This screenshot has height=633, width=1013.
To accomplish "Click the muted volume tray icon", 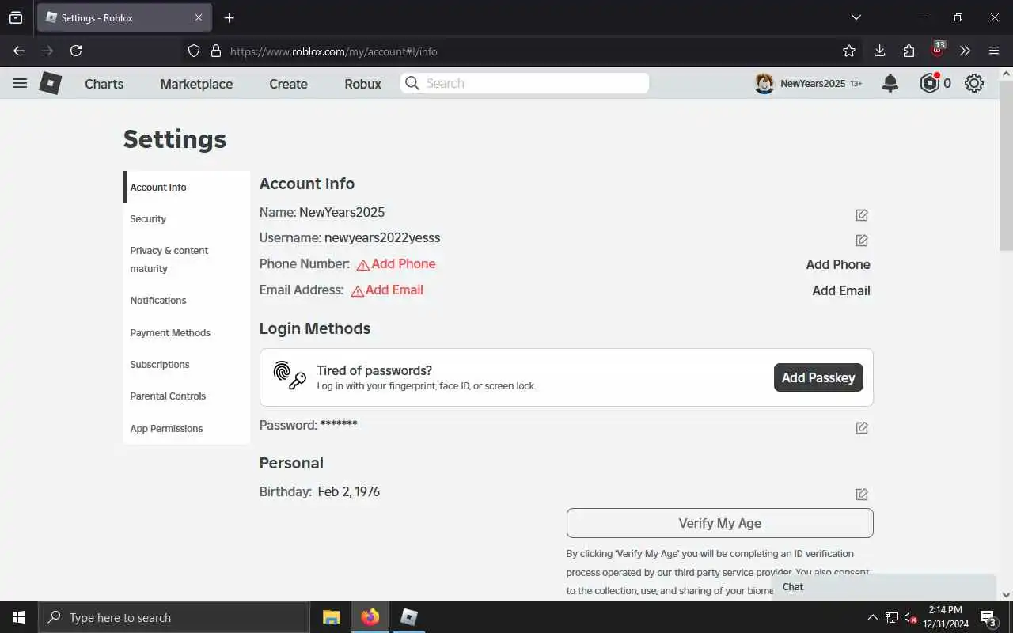I will click(x=911, y=618).
